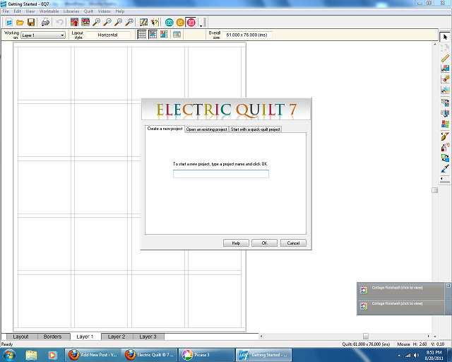Click the Help button in dialog
The width and height of the screenshot is (452, 362).
point(236,243)
